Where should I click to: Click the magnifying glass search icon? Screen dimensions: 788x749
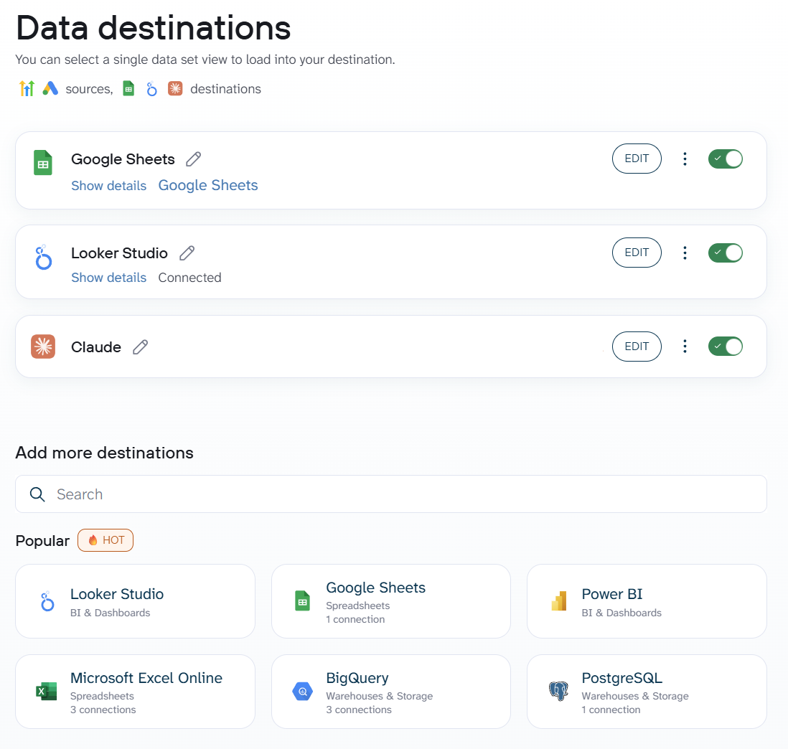37,494
